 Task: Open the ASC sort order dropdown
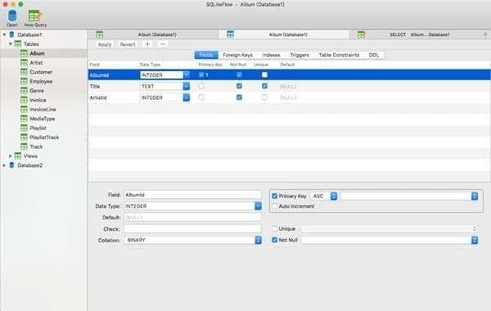tap(334, 196)
